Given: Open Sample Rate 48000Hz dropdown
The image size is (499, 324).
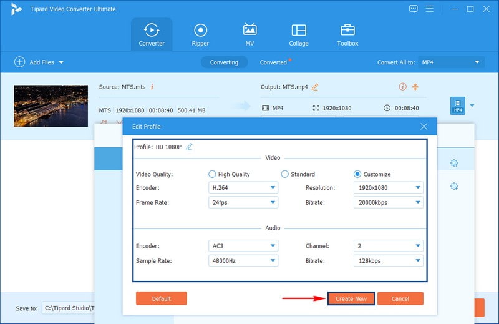Looking at the screenshot, I should click(243, 260).
